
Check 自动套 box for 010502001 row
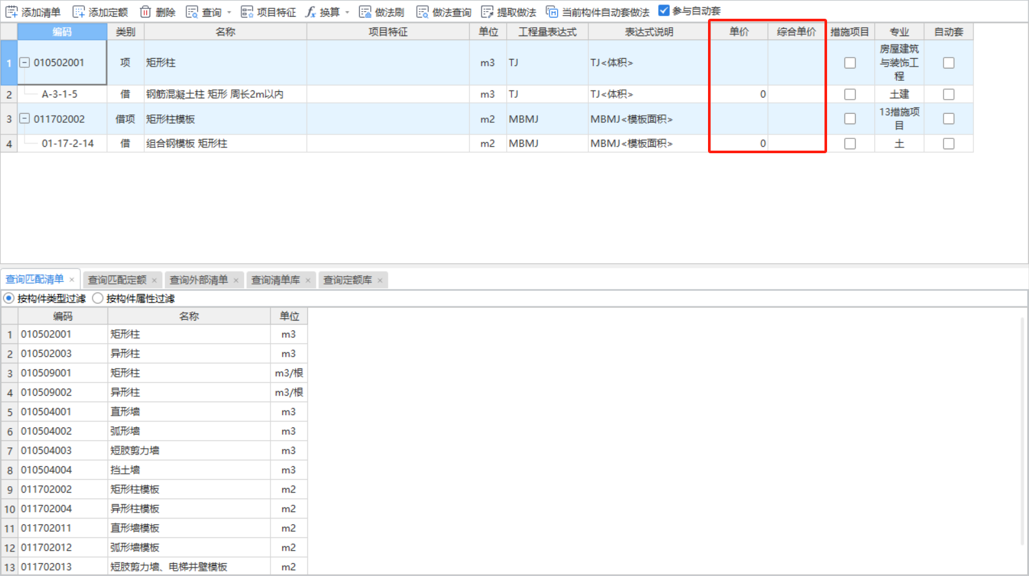(949, 63)
